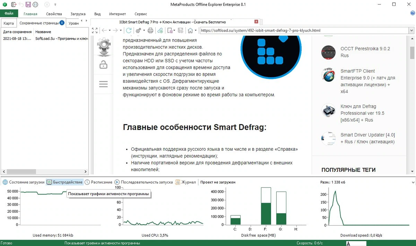Image resolution: width=416 pixels, height=246 pixels.
Task: Sort by Дата сохранения column header
Action: pyautogui.click(x=17, y=32)
